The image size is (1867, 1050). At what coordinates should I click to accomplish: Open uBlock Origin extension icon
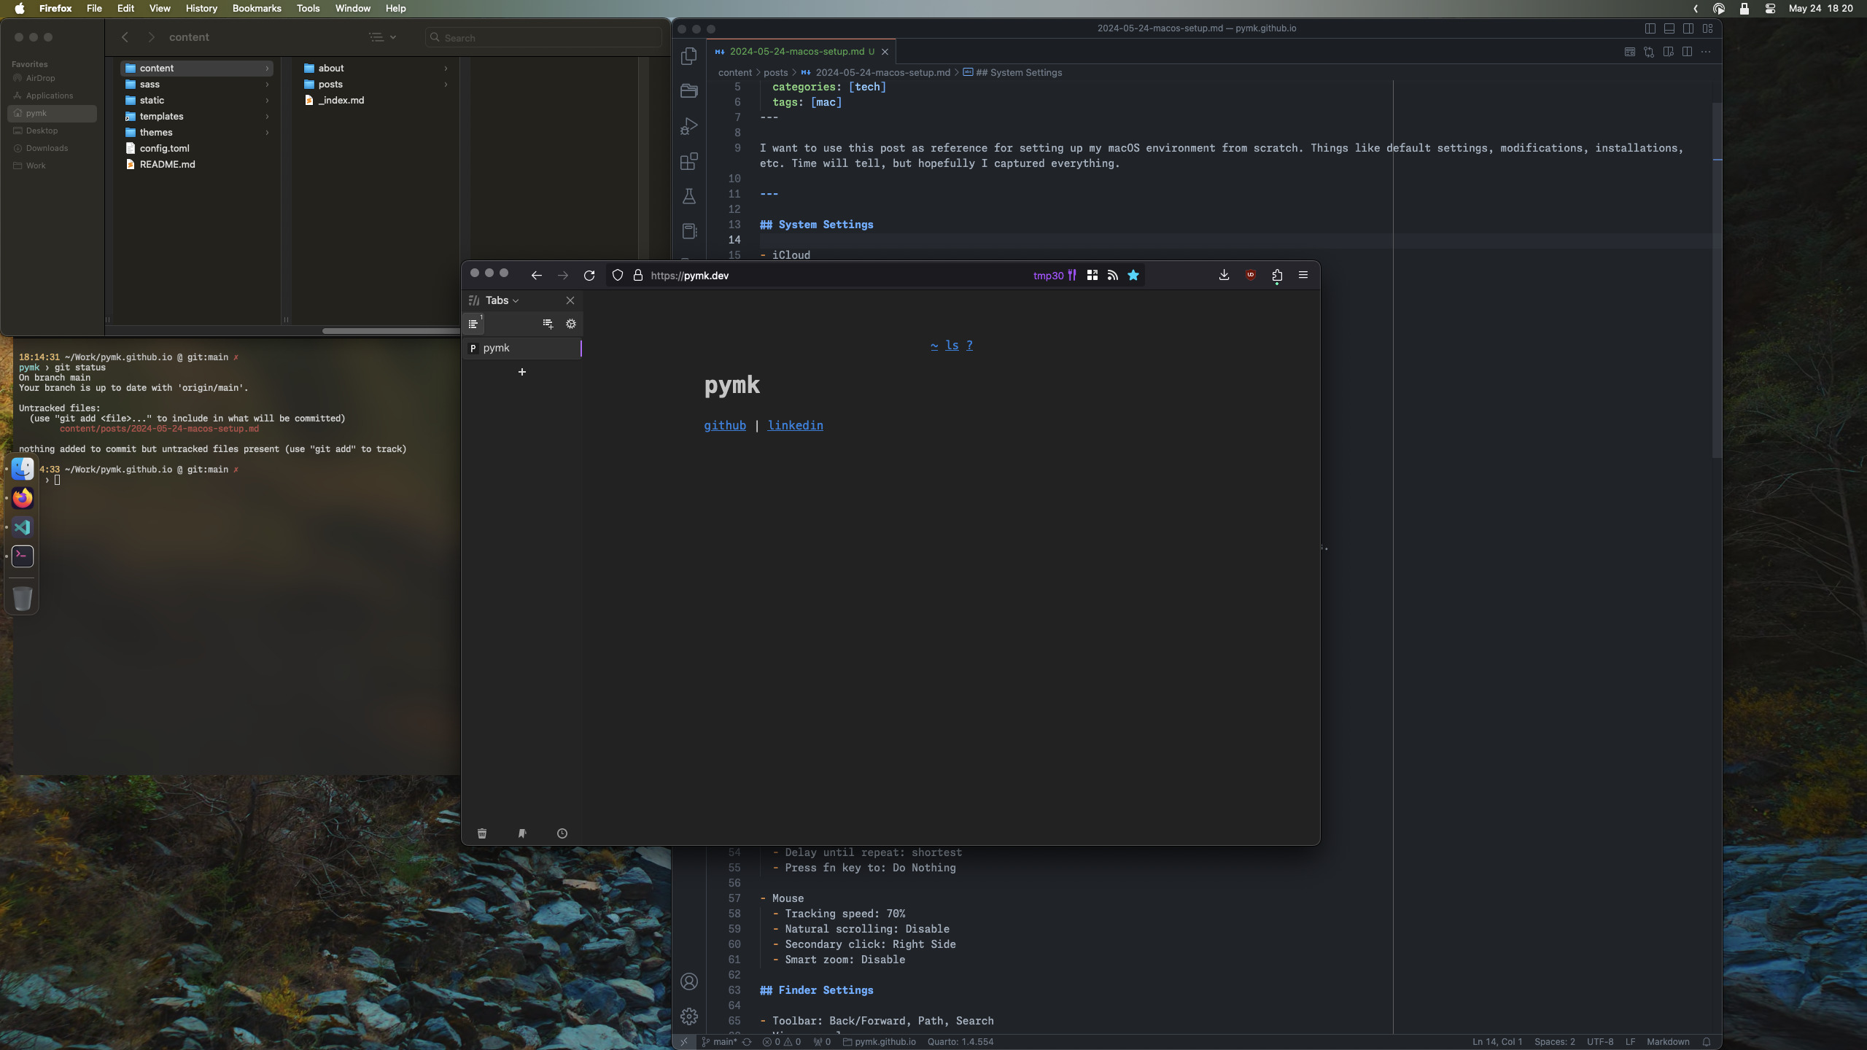[x=1251, y=275]
